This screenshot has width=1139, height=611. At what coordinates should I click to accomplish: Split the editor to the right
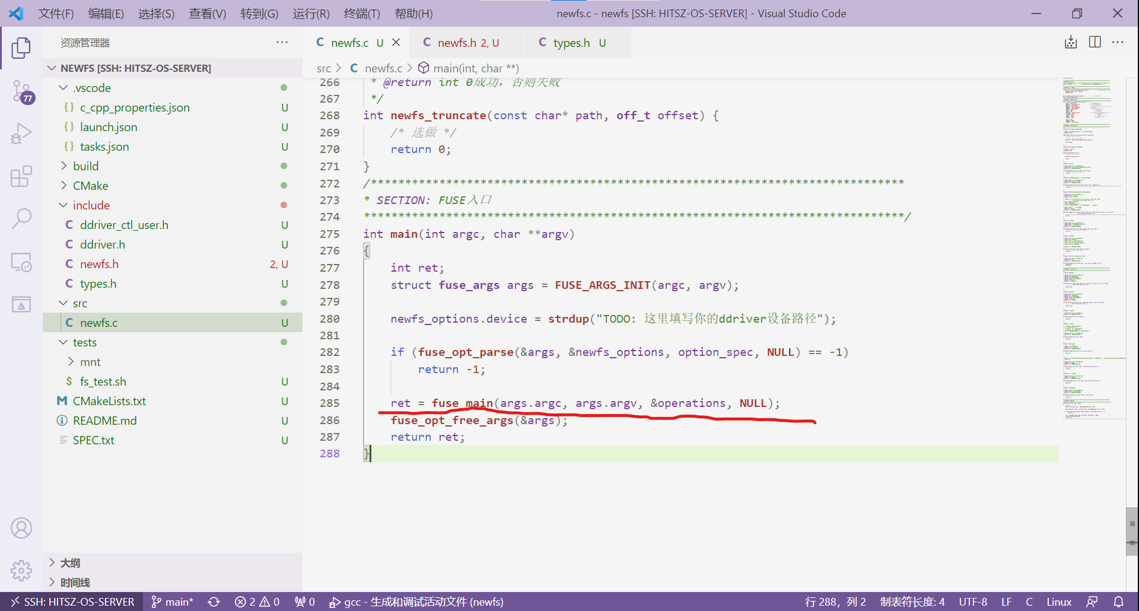1095,42
